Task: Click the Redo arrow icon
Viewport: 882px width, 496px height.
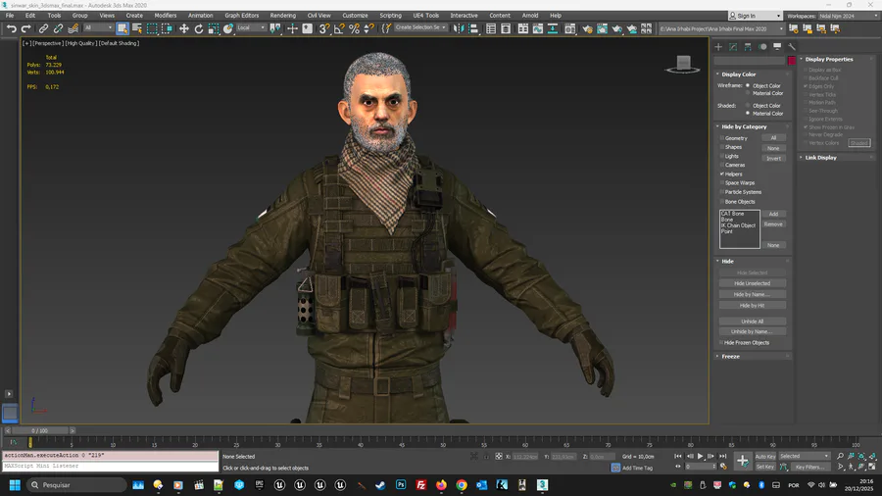Action: pos(25,28)
